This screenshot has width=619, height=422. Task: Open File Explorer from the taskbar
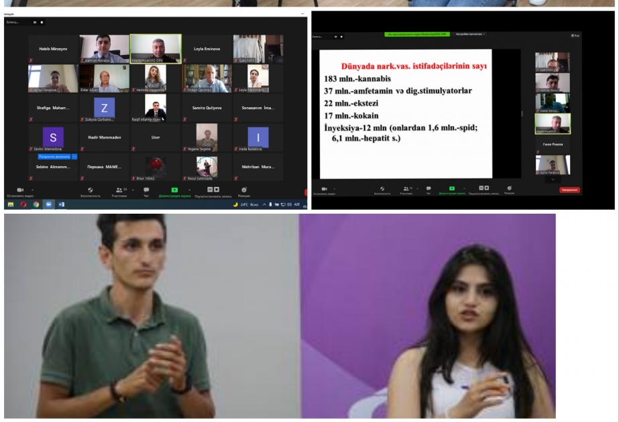pyautogui.click(x=11, y=204)
